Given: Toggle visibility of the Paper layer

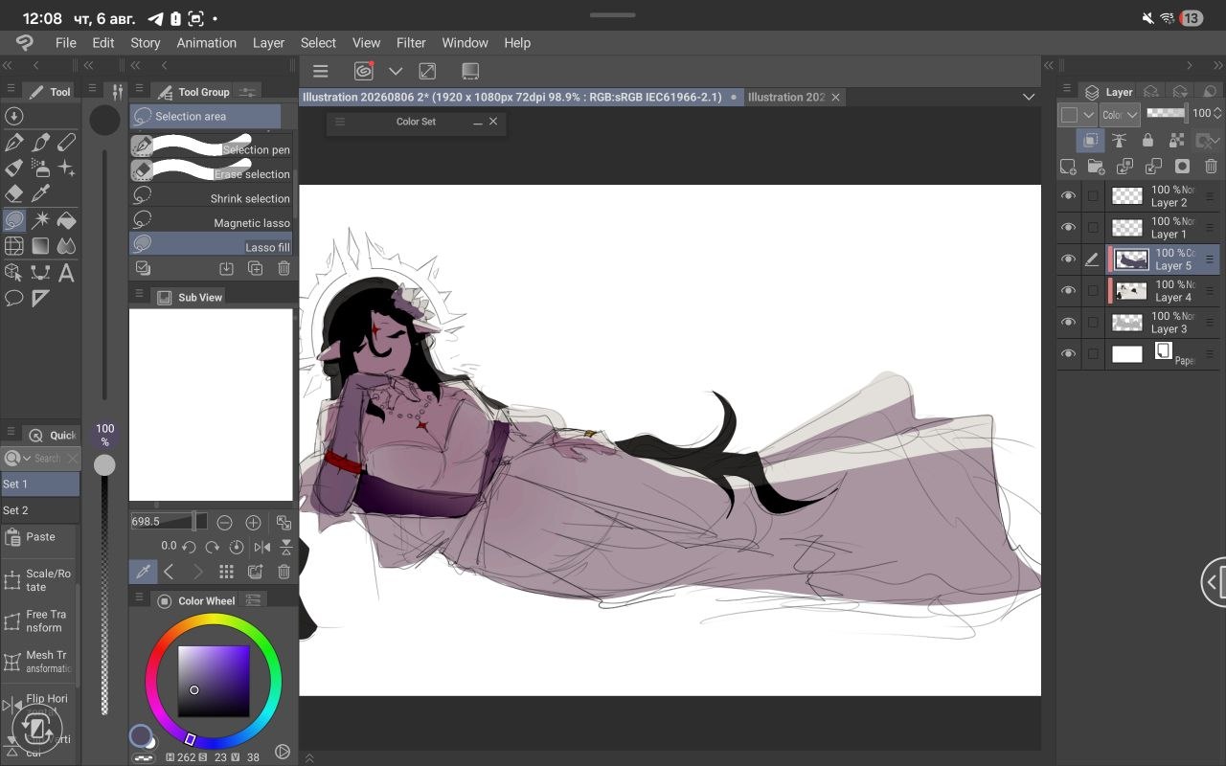Looking at the screenshot, I should click(x=1068, y=354).
